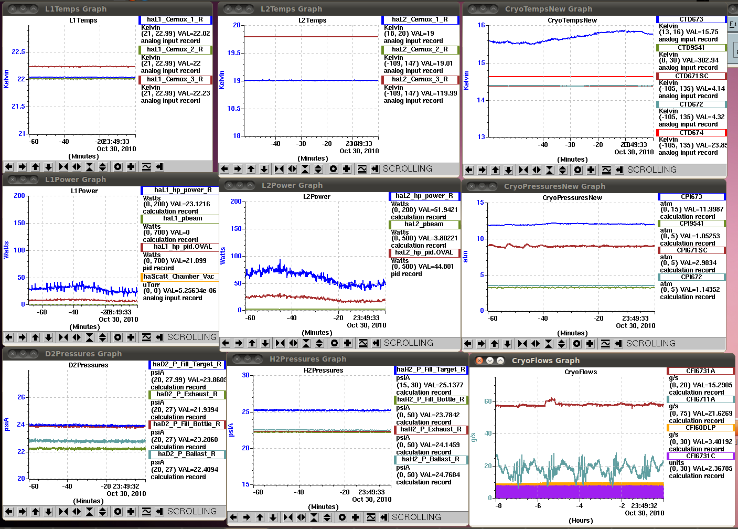Select haL1_hp_pid.OVAL legend entry

(180, 247)
